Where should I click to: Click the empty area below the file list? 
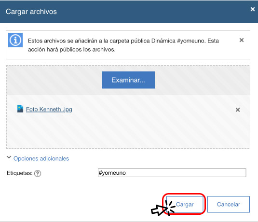tap(128, 132)
